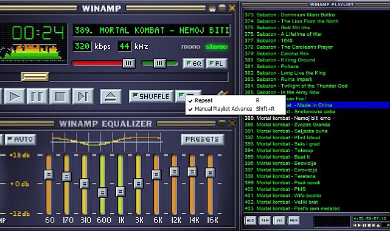Click the Play button in Winamp

15,96
